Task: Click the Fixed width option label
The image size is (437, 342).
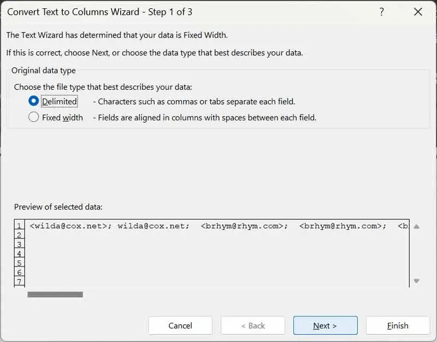Action: [x=62, y=118]
